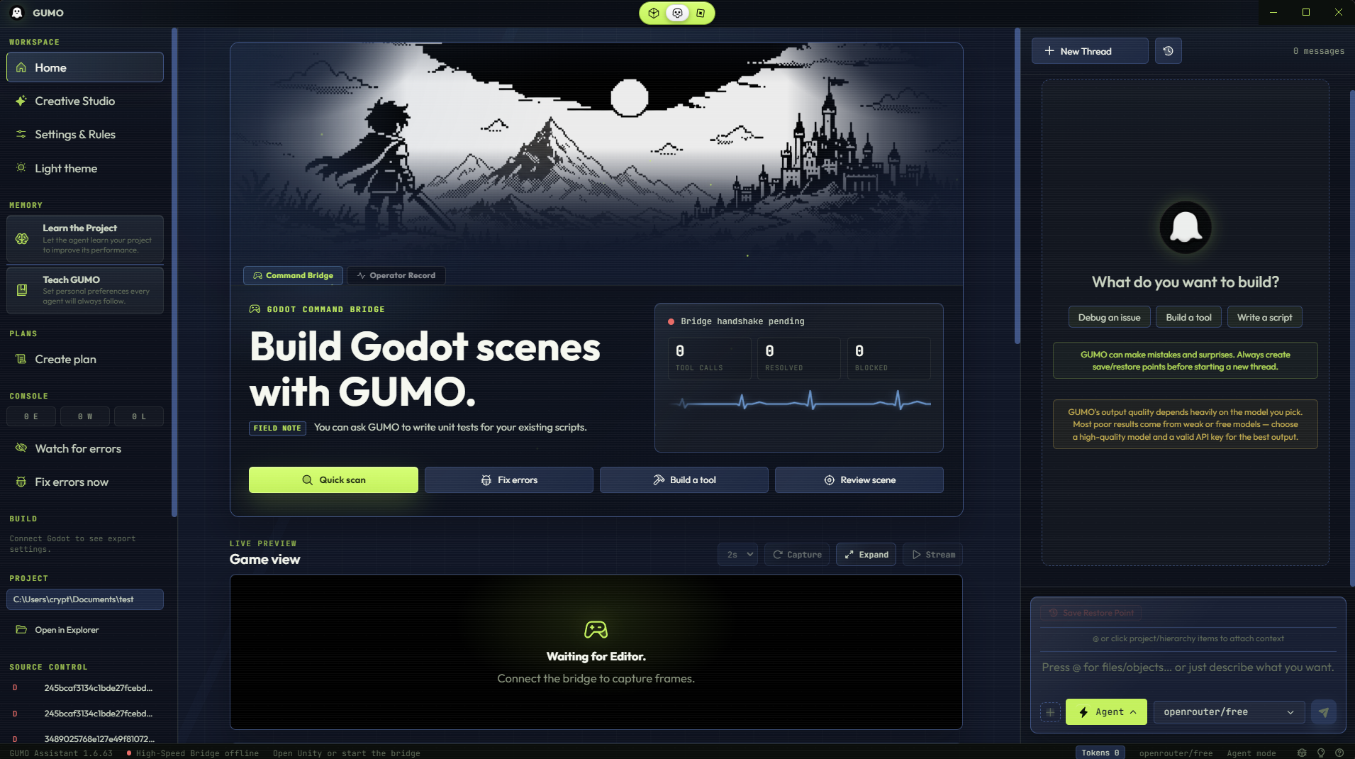The height and width of the screenshot is (759, 1355).
Task: Toggle Light theme
Action: point(85,168)
